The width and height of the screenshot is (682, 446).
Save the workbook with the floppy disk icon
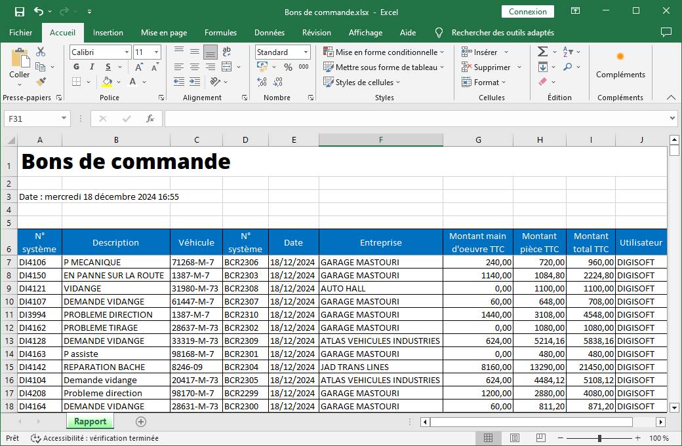(20, 12)
